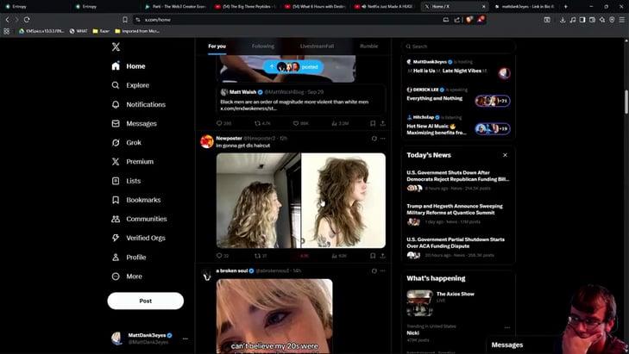Click the white Post button
This screenshot has height=354, width=629.
click(x=146, y=301)
